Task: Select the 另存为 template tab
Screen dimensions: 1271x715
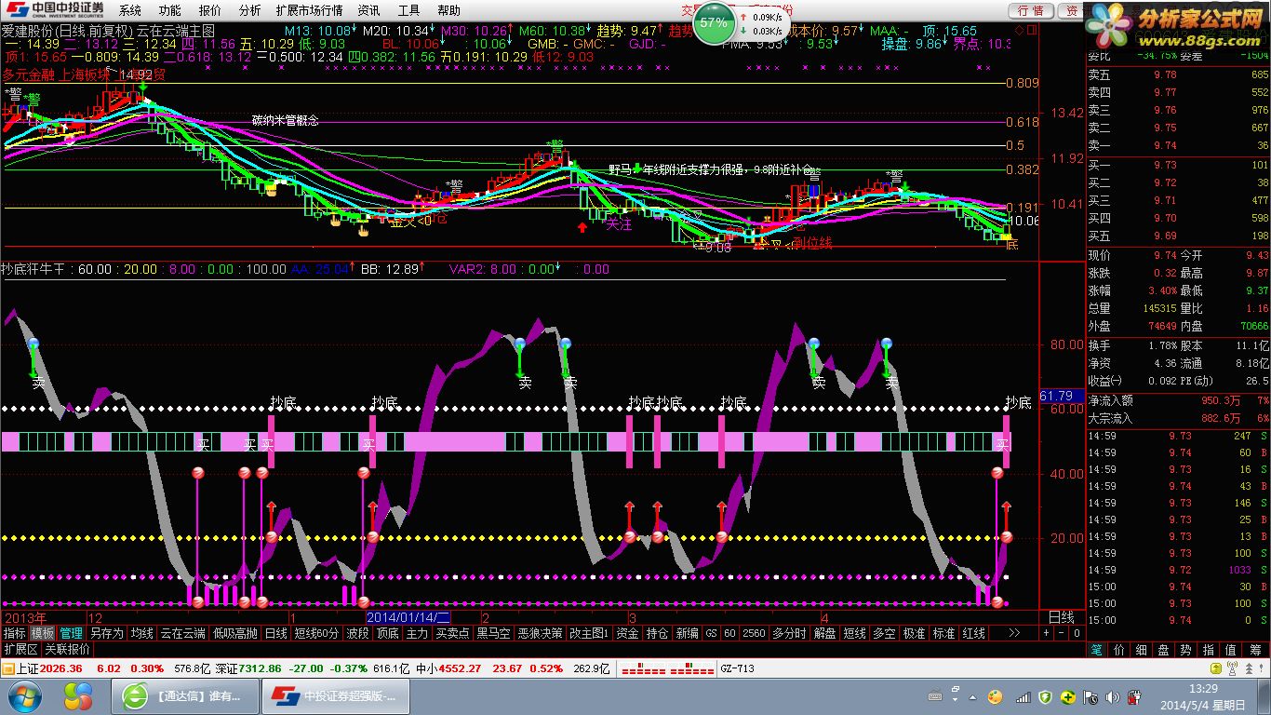Action: pos(106,633)
